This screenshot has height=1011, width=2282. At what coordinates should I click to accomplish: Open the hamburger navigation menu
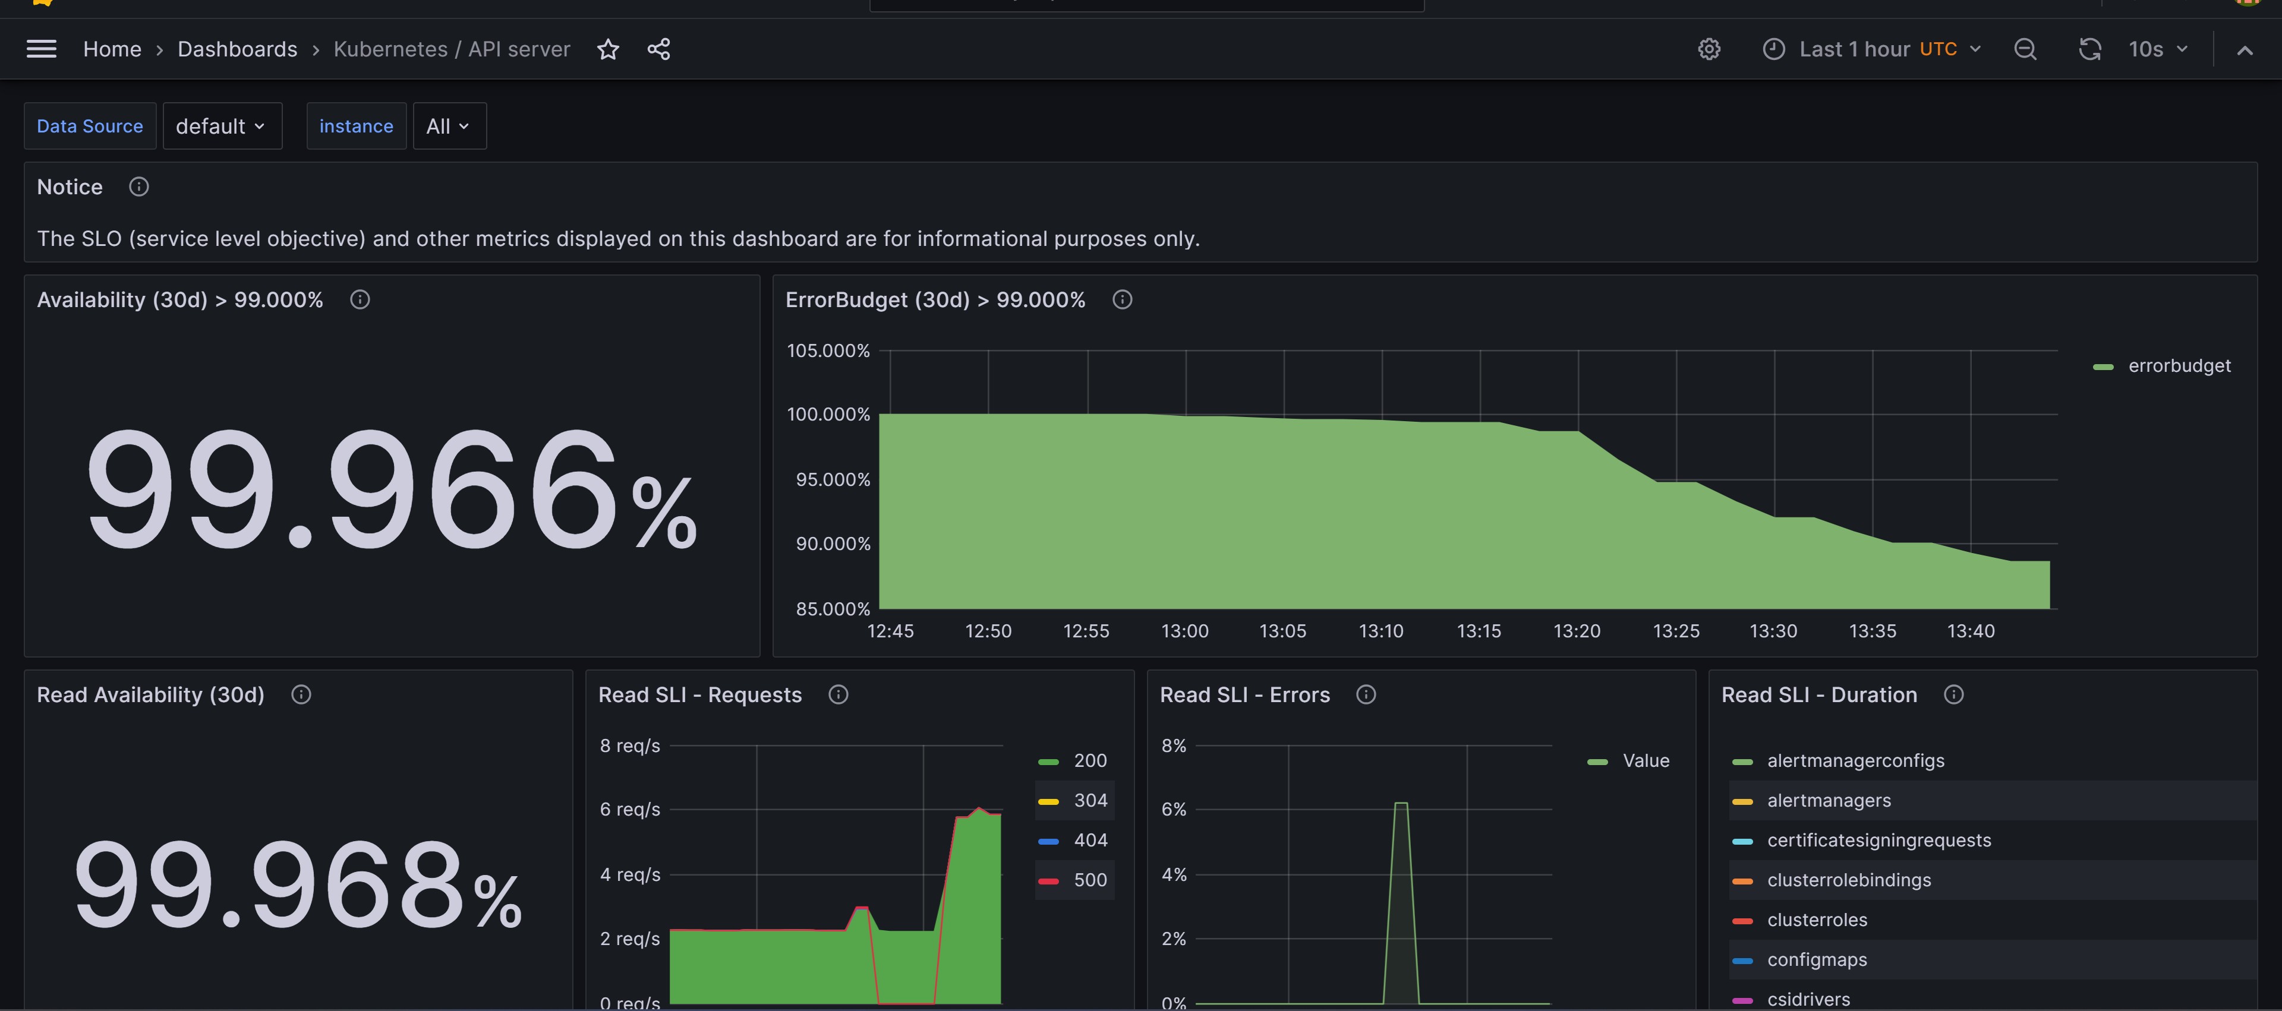pyautogui.click(x=42, y=49)
